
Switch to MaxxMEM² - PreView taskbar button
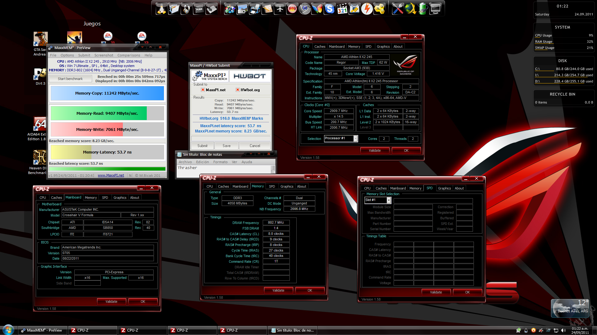pos(43,330)
